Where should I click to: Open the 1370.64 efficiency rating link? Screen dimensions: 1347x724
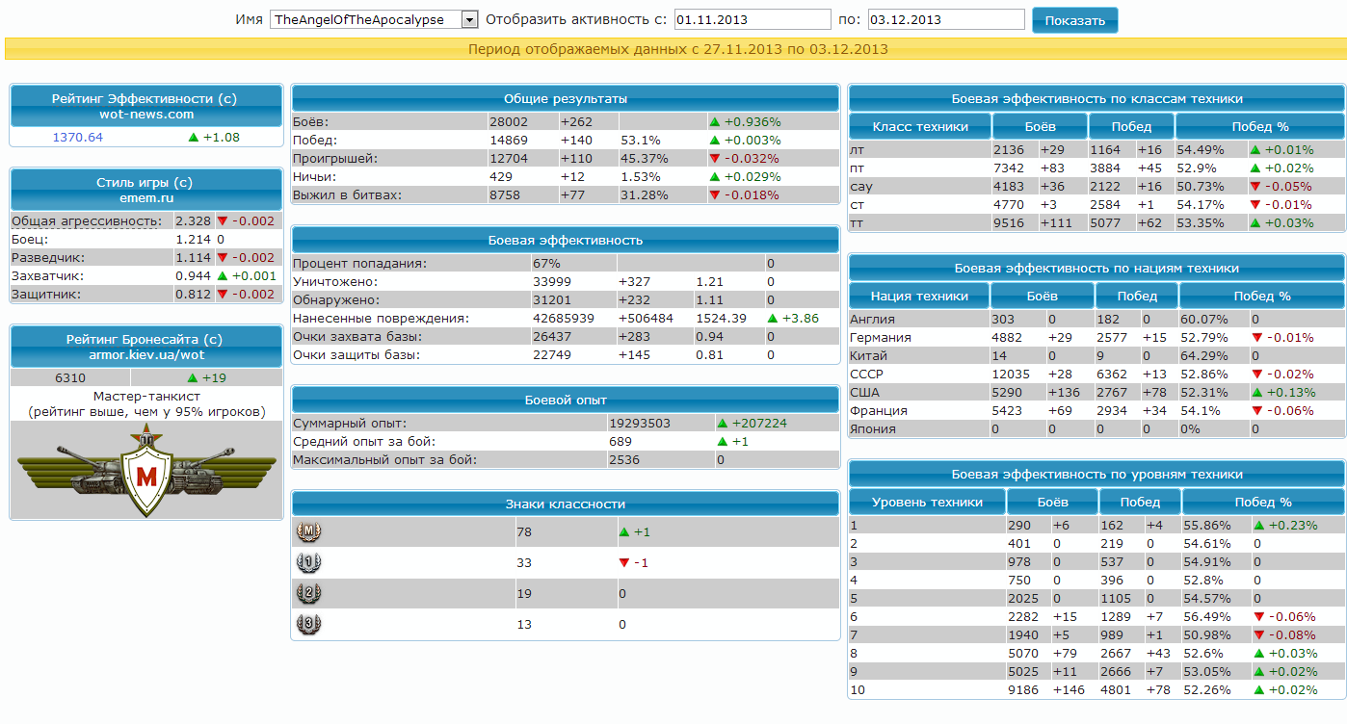coord(77,138)
